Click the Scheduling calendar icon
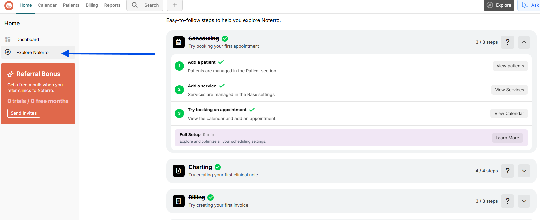540x220 pixels. coord(178,42)
